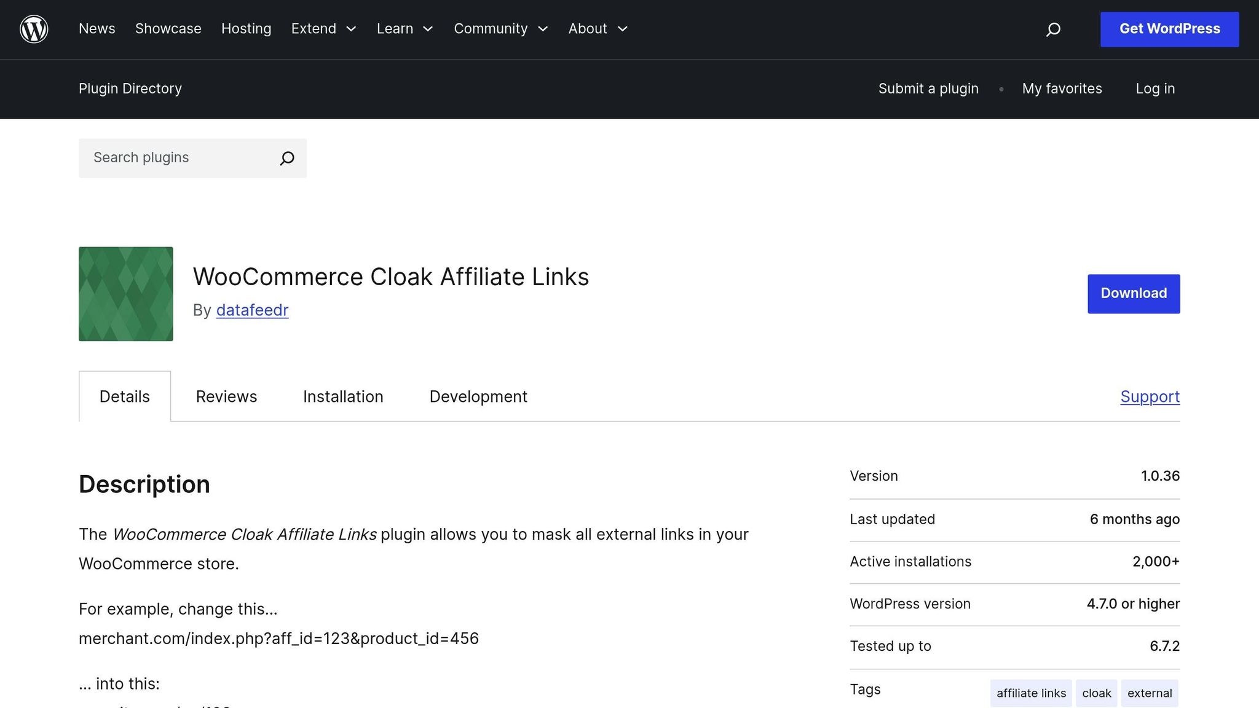The height and width of the screenshot is (708, 1259).
Task: Open the Hosting menu item
Action: pyautogui.click(x=247, y=29)
